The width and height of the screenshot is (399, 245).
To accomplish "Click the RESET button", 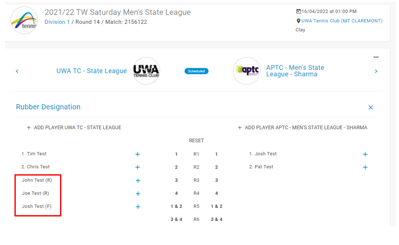I will coord(196,141).
